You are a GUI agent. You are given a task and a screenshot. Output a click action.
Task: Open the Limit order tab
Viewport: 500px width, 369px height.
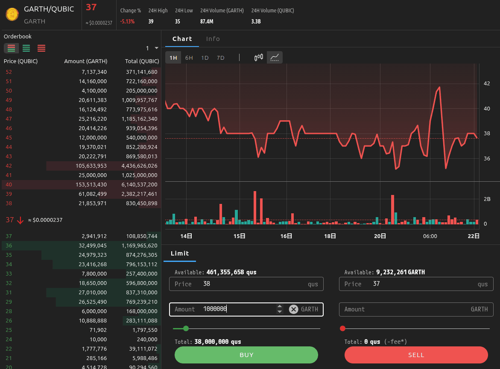(x=180, y=253)
